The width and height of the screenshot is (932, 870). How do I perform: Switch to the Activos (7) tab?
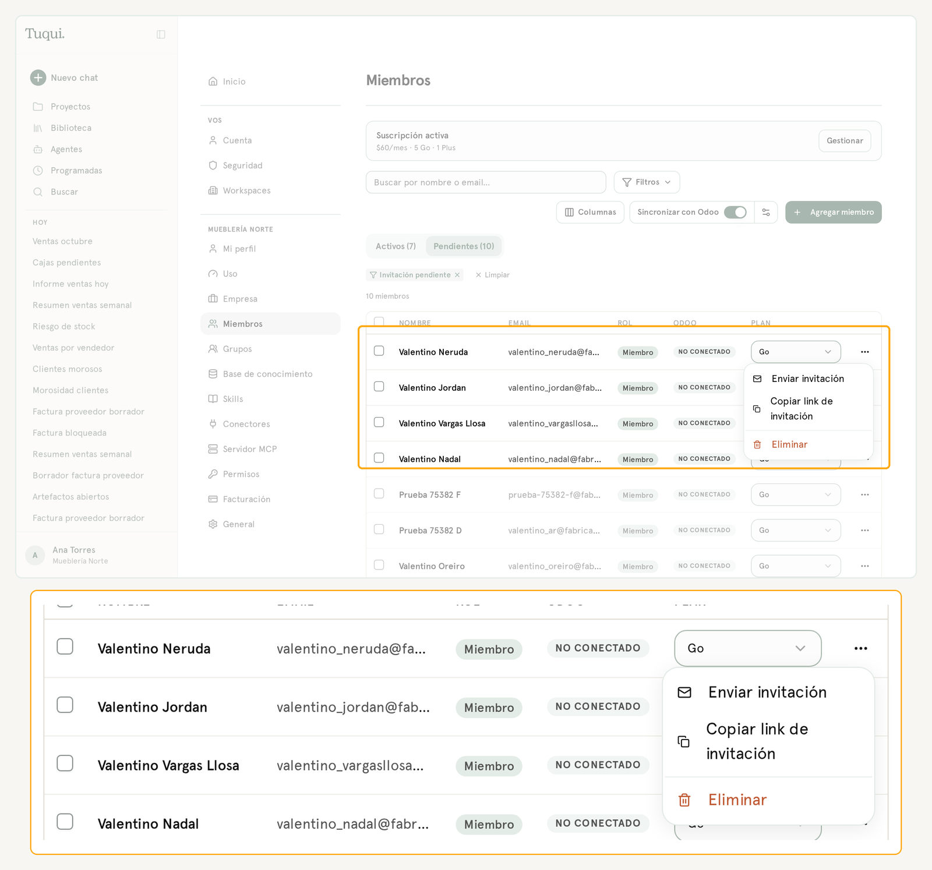[x=396, y=246]
